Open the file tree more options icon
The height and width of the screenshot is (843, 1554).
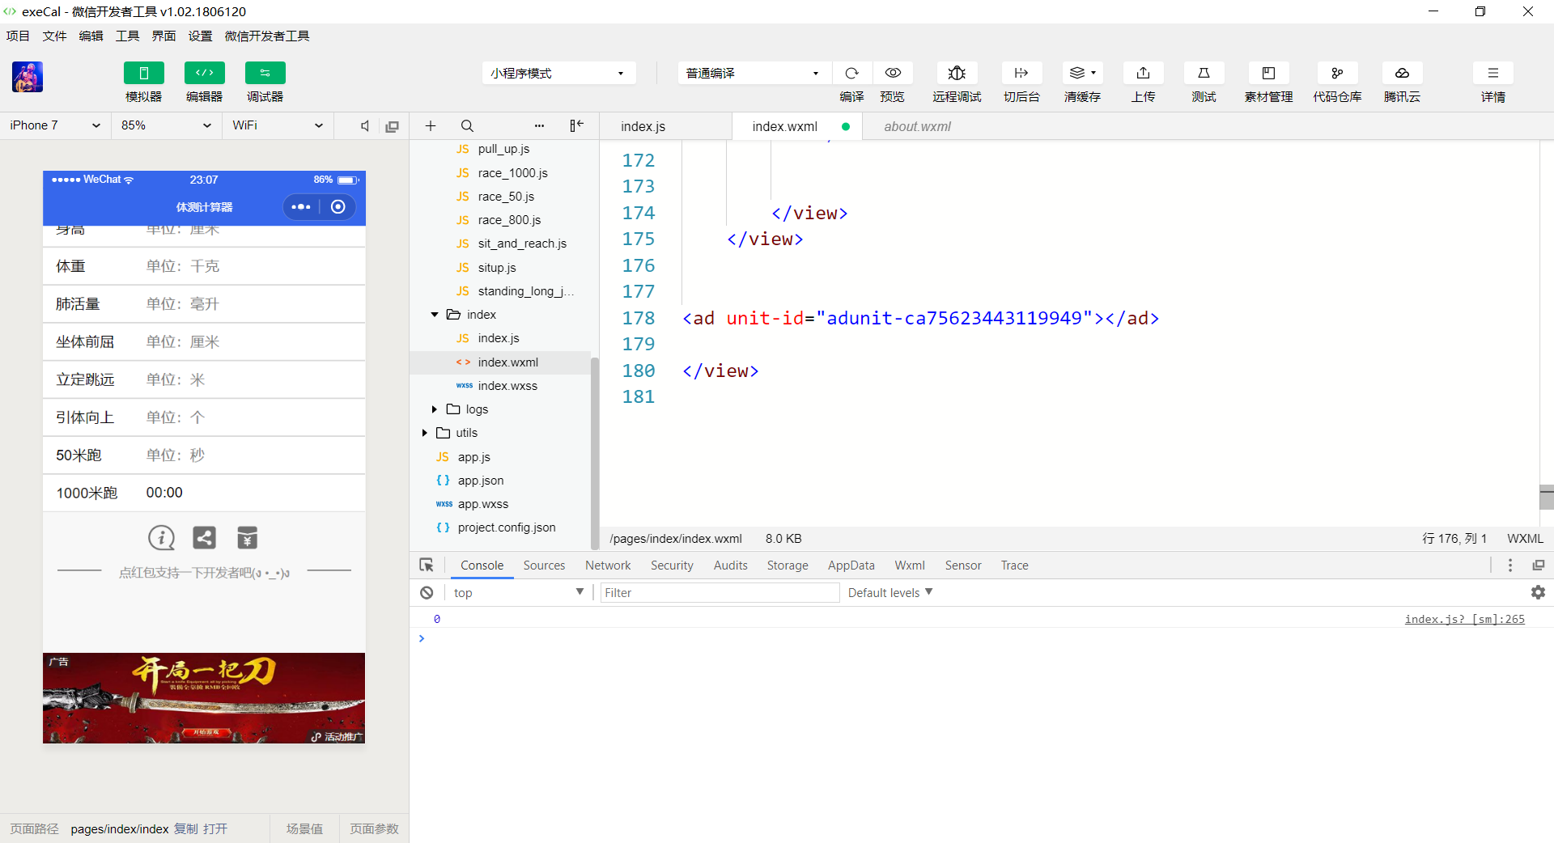[540, 126]
